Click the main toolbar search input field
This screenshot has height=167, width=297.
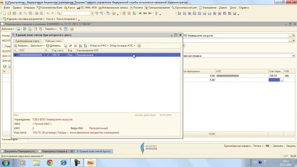coord(76,13)
